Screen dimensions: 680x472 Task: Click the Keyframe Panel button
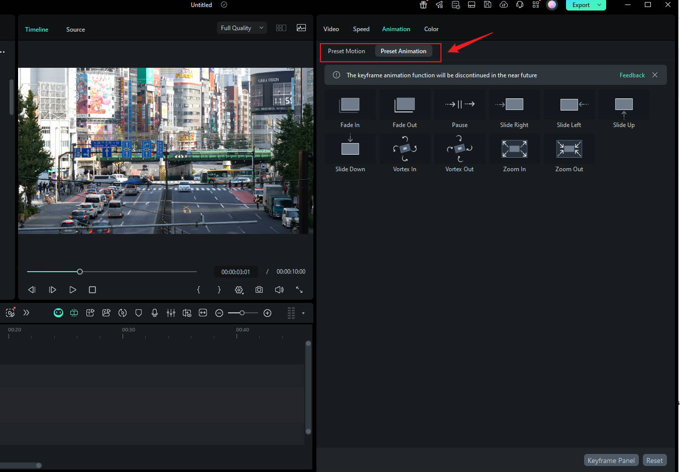coord(611,460)
